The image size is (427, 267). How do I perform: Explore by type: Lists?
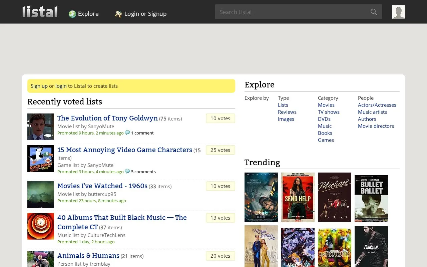283,105
